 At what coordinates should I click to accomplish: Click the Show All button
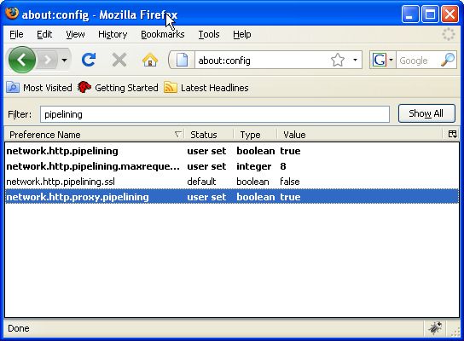(x=426, y=113)
